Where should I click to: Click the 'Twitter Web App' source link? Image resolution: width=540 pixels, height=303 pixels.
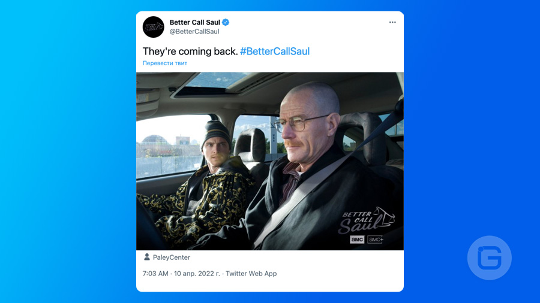click(x=251, y=274)
